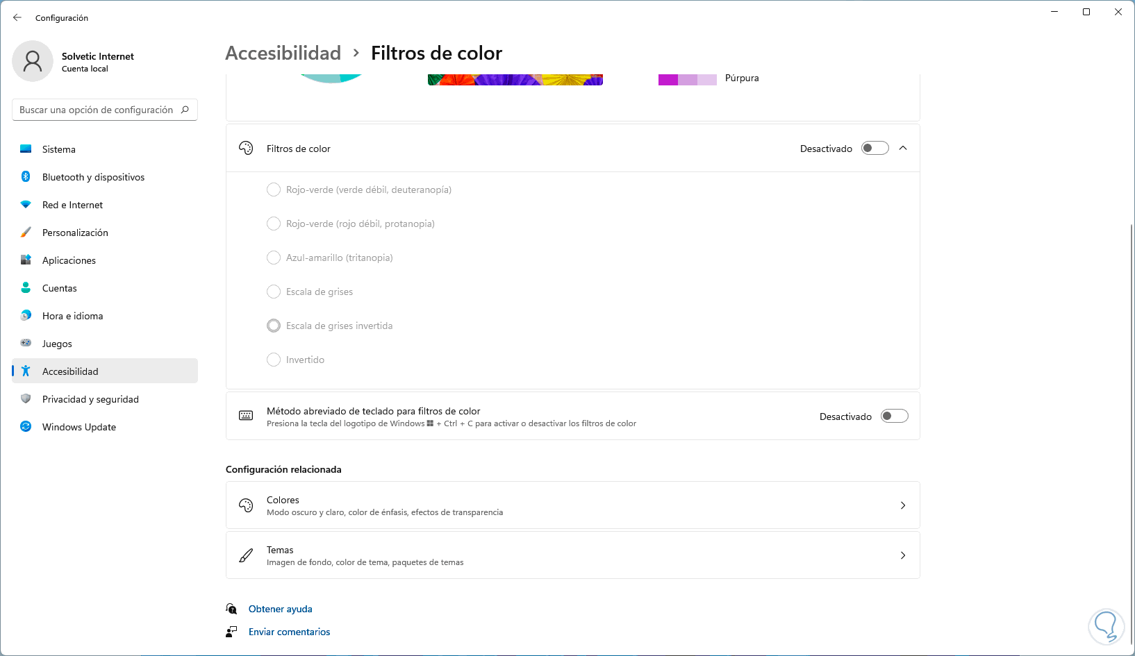Click the Juegos controller icon
Screen dimensions: 1135x656
(x=26, y=343)
